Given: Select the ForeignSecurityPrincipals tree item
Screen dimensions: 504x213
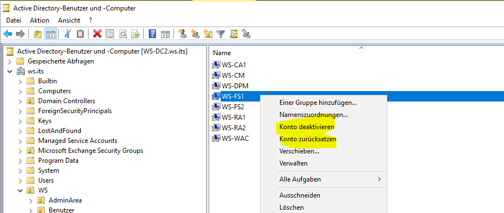Looking at the screenshot, I should pos(75,111).
